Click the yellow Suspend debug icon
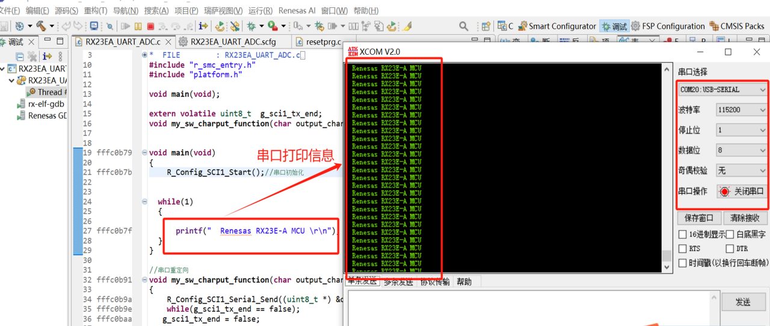 [x=138, y=26]
